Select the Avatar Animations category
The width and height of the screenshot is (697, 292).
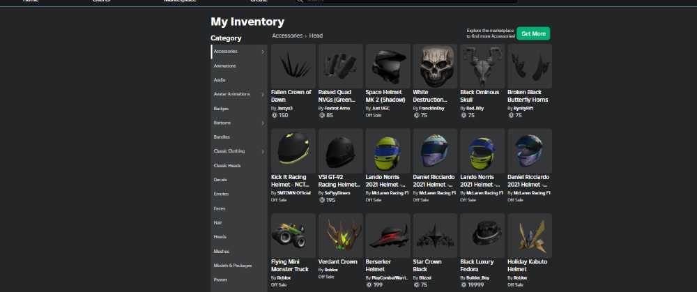point(239,94)
